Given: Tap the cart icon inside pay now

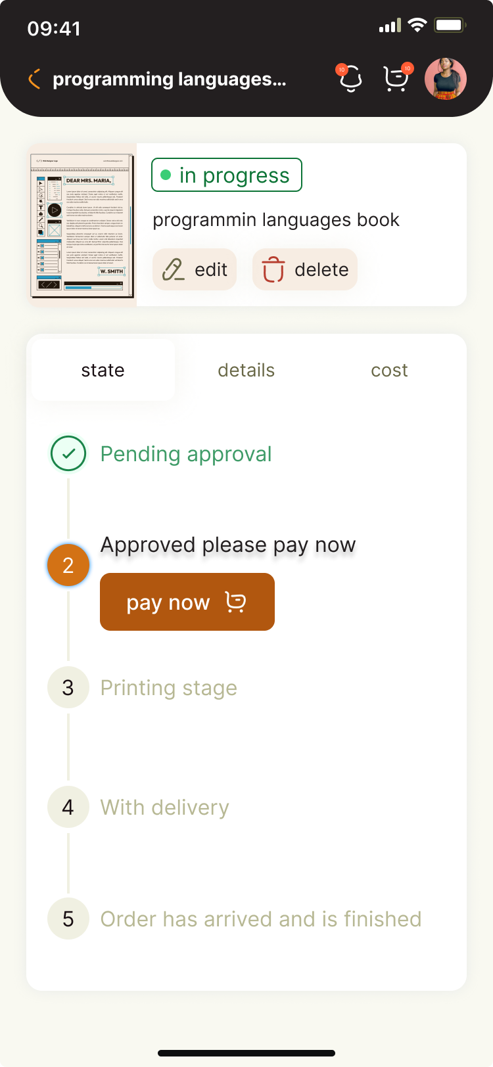Looking at the screenshot, I should [235, 602].
